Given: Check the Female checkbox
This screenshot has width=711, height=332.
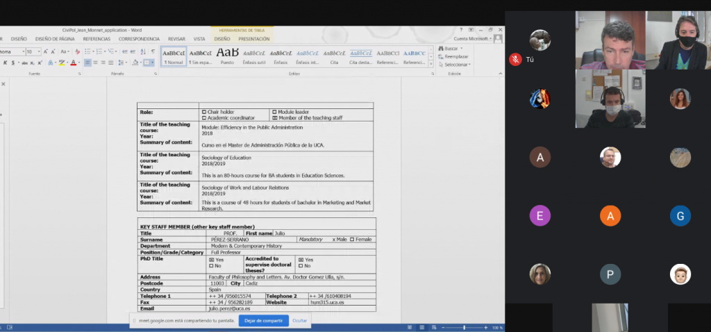Looking at the screenshot, I should pos(352,239).
